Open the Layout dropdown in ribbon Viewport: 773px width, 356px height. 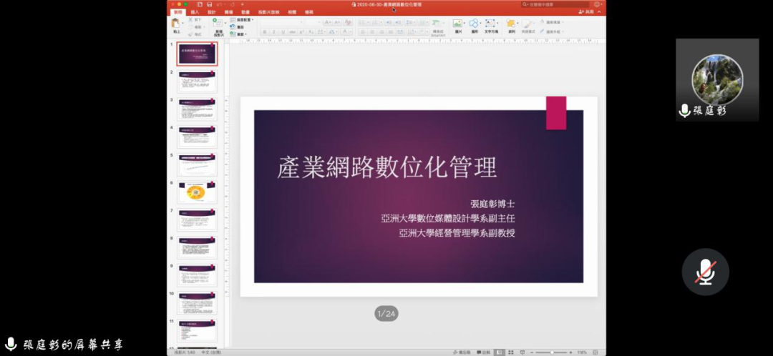pos(242,20)
